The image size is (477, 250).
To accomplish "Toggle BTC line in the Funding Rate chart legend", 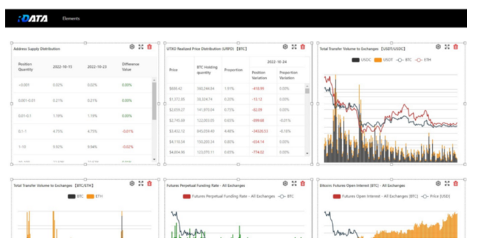I will click(x=286, y=196).
